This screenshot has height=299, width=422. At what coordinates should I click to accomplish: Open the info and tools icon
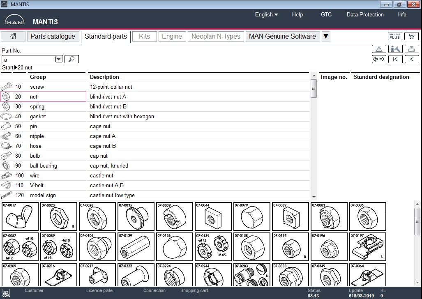pyautogui.click(x=395, y=49)
